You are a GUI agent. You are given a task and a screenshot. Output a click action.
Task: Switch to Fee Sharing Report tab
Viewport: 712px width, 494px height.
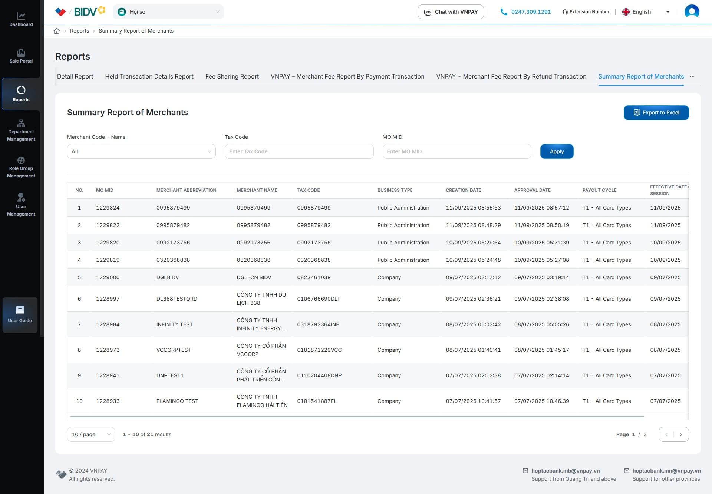[232, 76]
